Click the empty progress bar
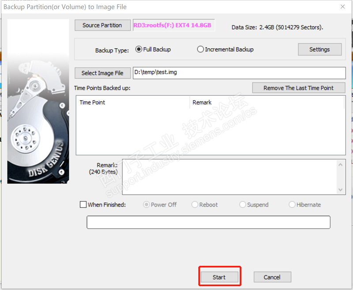The width and height of the screenshot is (353, 290). click(208, 222)
